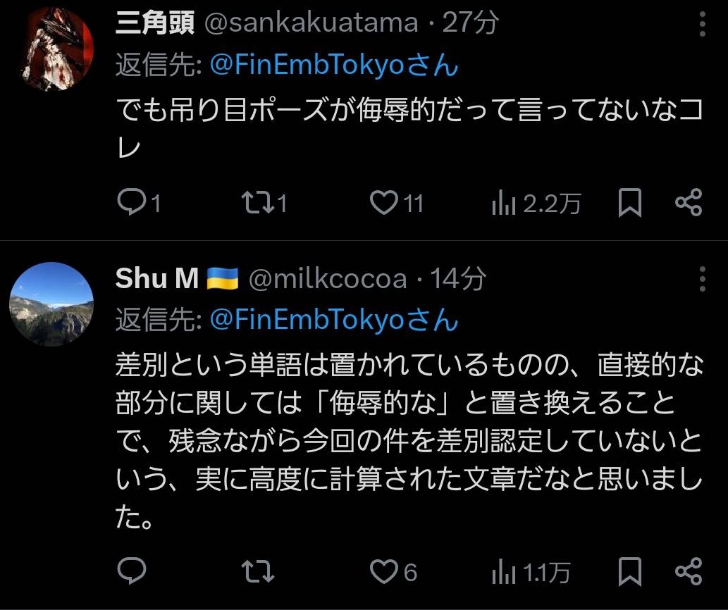Open Shu M's landscape avatar
Image resolution: width=728 pixels, height=610 pixels.
(x=51, y=304)
